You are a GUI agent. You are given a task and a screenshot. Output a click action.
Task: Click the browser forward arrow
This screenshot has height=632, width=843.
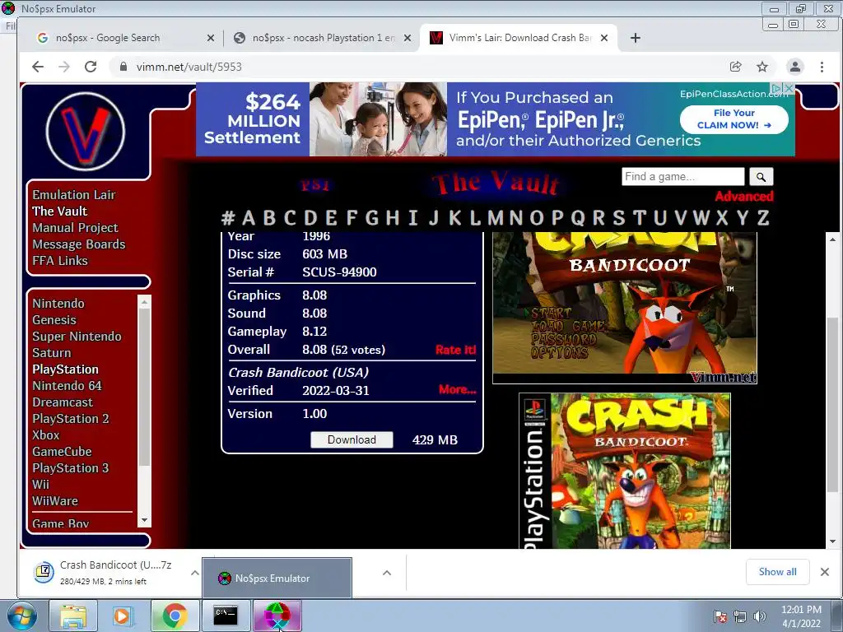tap(64, 67)
